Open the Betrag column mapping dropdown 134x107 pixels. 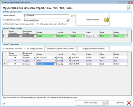126,36
